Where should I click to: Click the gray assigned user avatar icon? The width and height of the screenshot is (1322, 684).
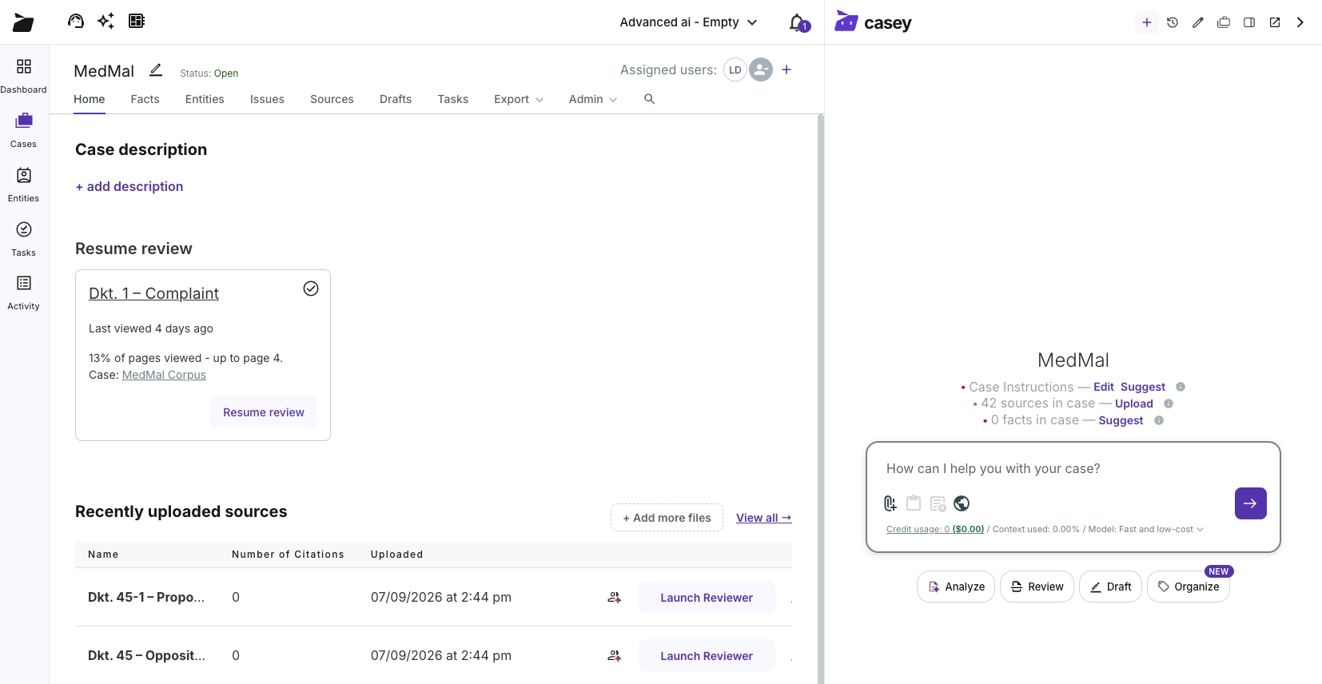coord(761,70)
